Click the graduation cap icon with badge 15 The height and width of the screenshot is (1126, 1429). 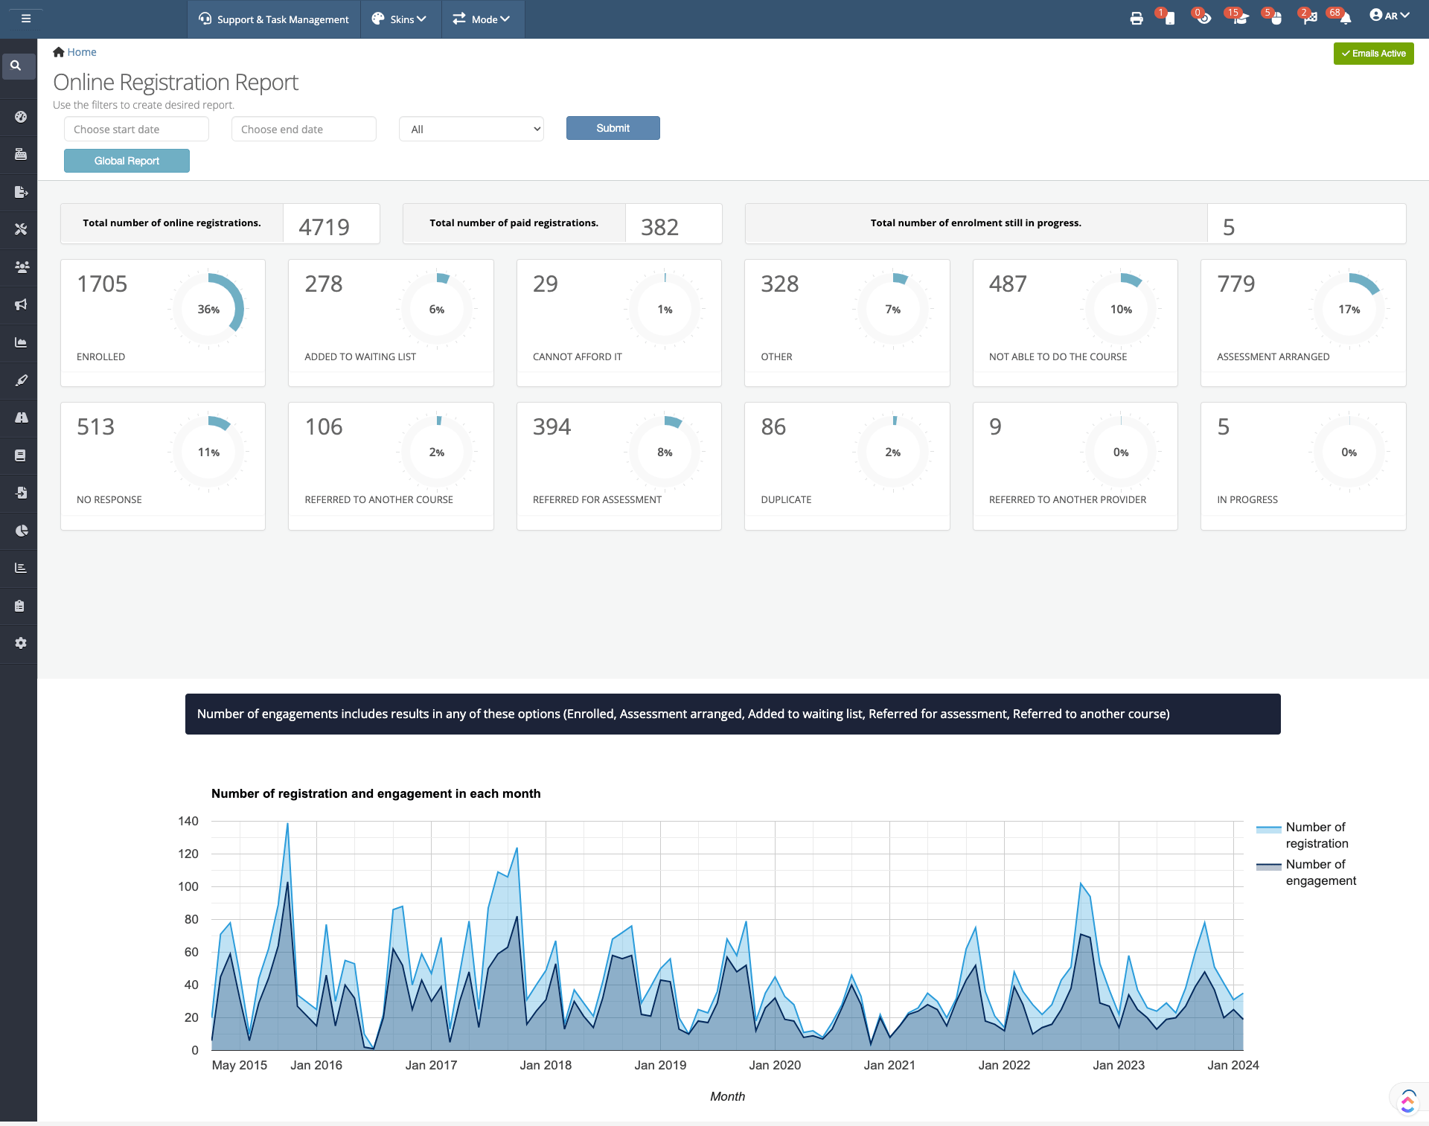coord(1239,19)
